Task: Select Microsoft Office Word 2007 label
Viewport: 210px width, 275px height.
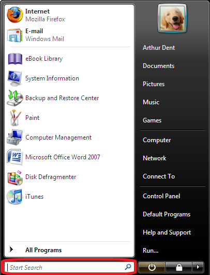Action: (63, 157)
